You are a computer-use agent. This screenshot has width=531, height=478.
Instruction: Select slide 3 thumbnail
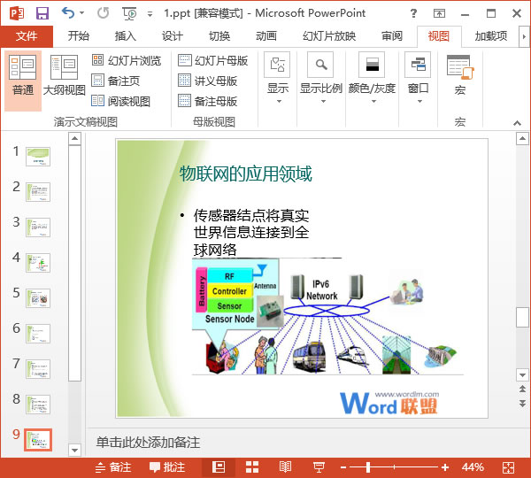pos(38,227)
